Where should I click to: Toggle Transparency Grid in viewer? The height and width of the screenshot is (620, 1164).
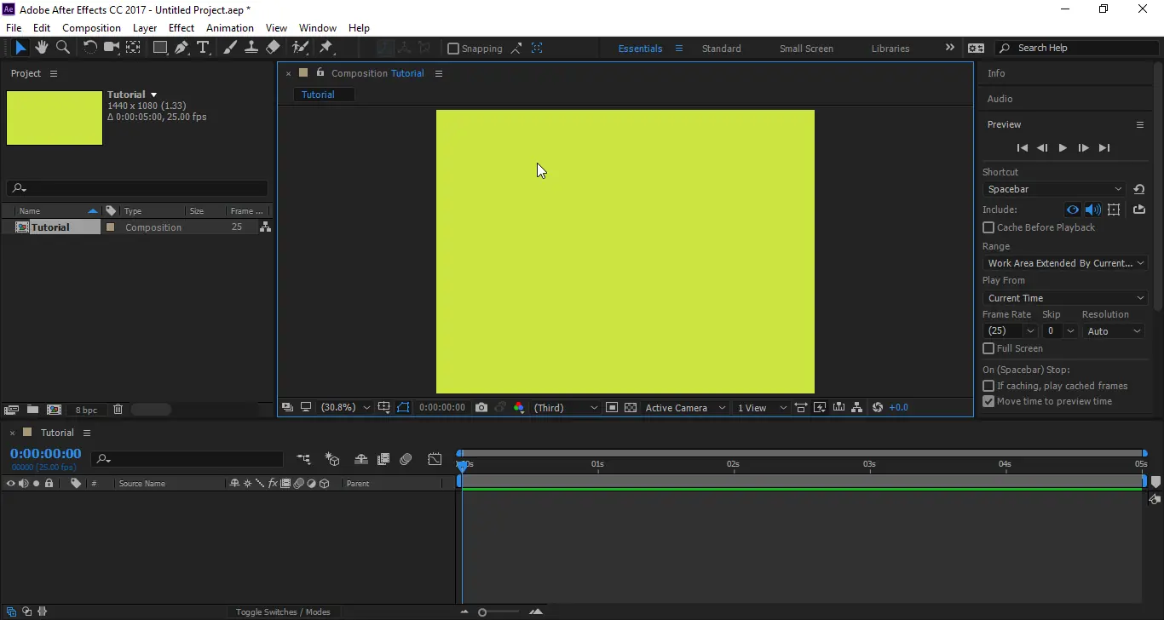[x=631, y=408]
